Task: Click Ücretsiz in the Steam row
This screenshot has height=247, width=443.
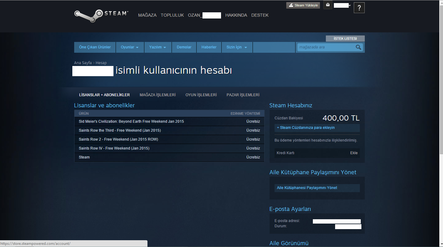Action: pyautogui.click(x=253, y=157)
